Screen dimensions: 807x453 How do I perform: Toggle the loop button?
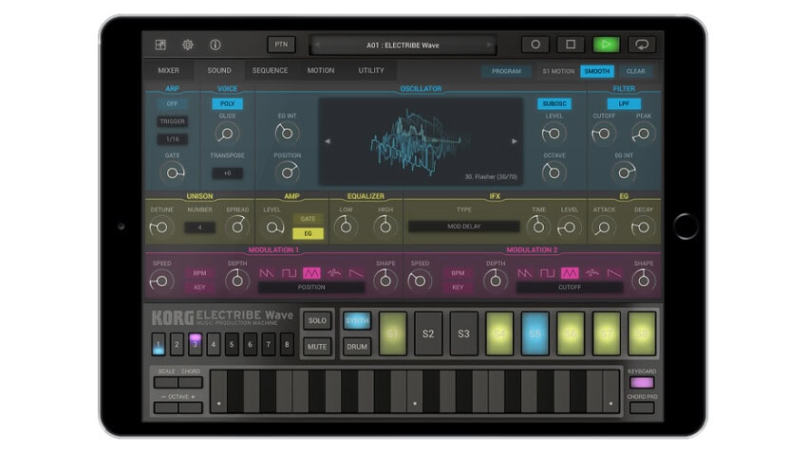[x=641, y=45]
